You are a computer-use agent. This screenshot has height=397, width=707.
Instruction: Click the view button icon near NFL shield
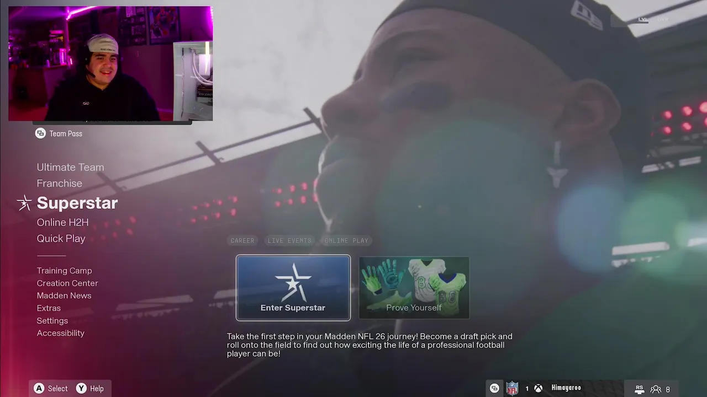coord(494,388)
